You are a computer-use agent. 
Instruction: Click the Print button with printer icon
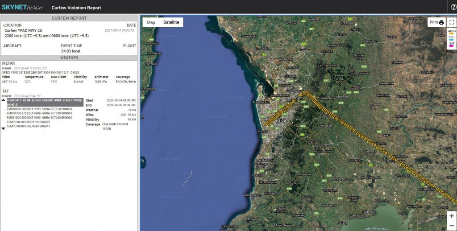[x=436, y=22]
